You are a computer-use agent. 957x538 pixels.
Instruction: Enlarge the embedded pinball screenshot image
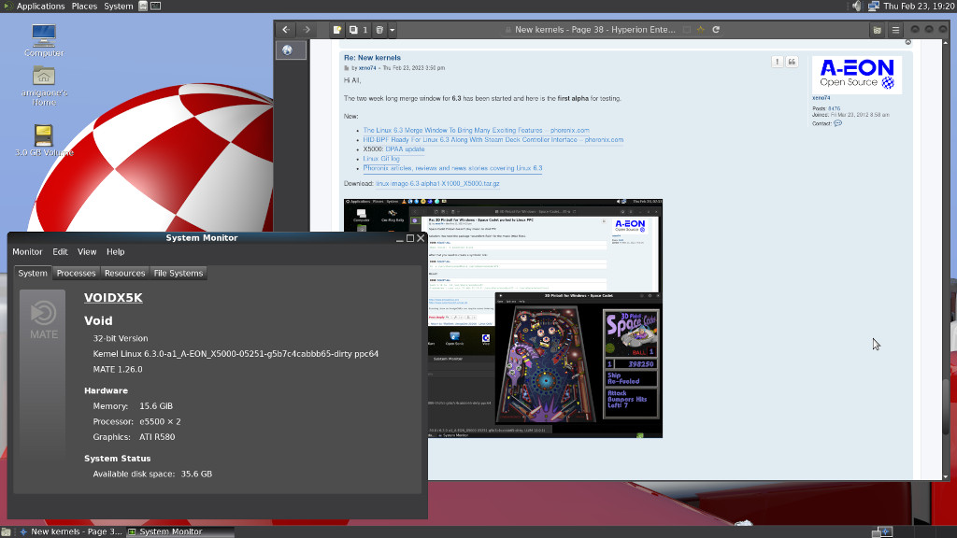[503, 319]
